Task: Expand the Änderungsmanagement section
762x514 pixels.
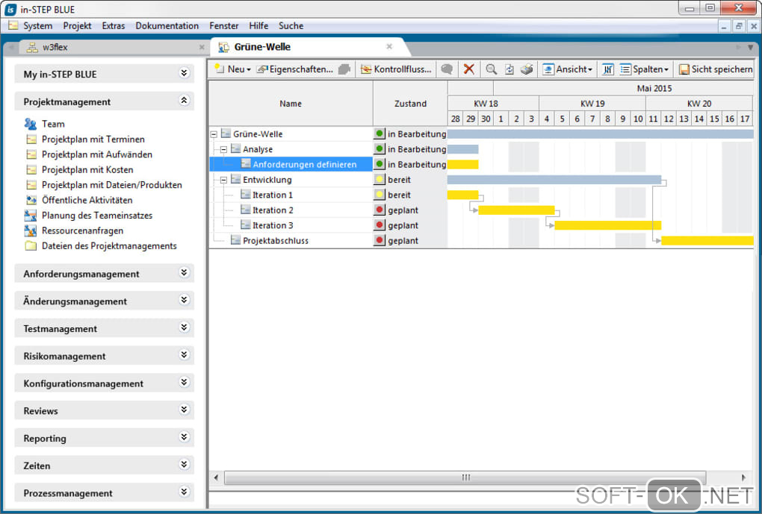Action: pyautogui.click(x=184, y=300)
